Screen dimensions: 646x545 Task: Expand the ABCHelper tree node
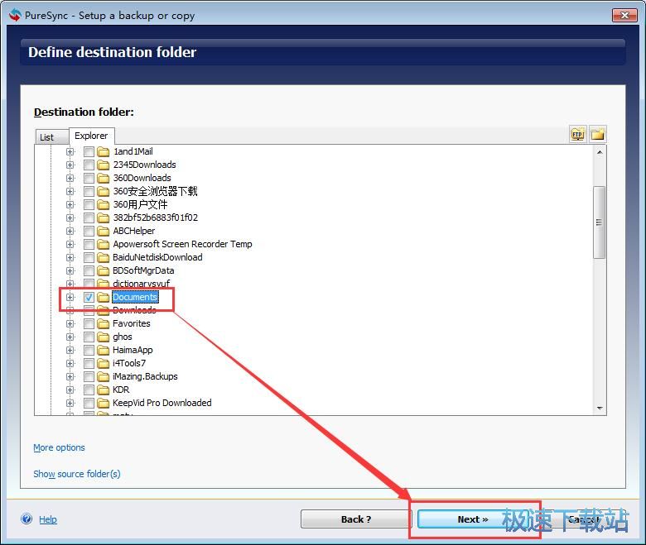70,231
